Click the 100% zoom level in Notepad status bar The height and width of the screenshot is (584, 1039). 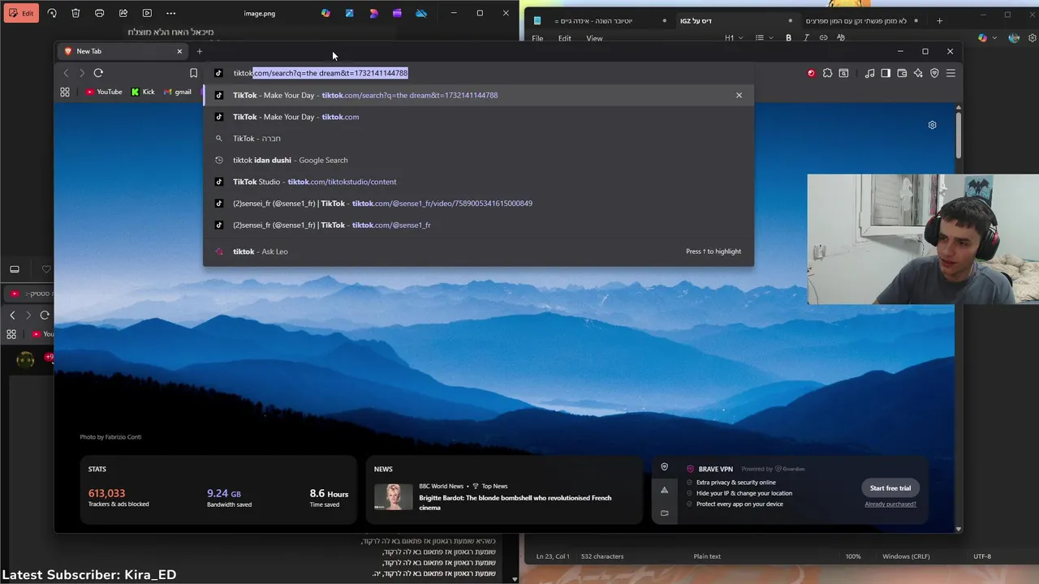853,556
